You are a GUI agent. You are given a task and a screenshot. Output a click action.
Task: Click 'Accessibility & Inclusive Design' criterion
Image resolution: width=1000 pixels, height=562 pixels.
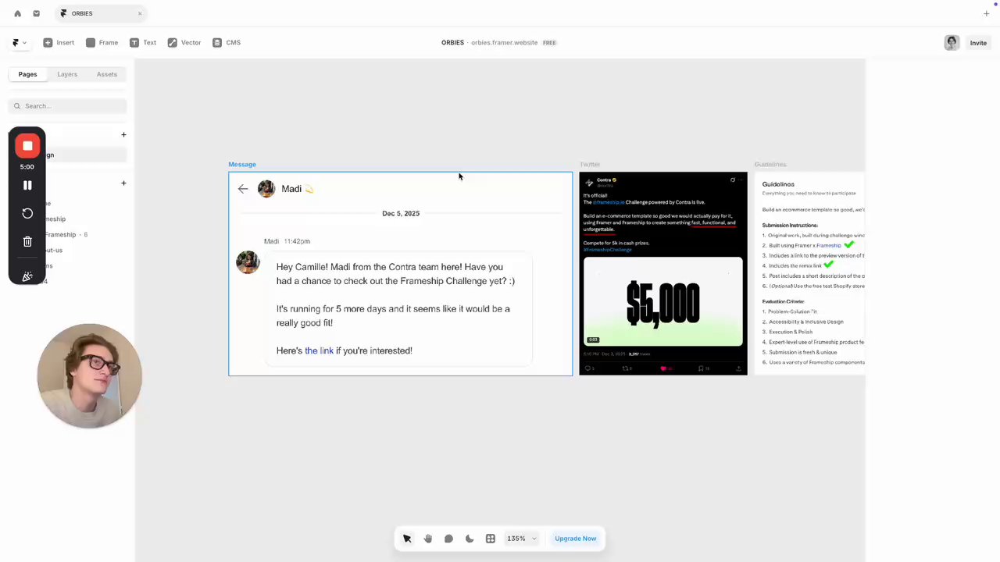click(805, 322)
